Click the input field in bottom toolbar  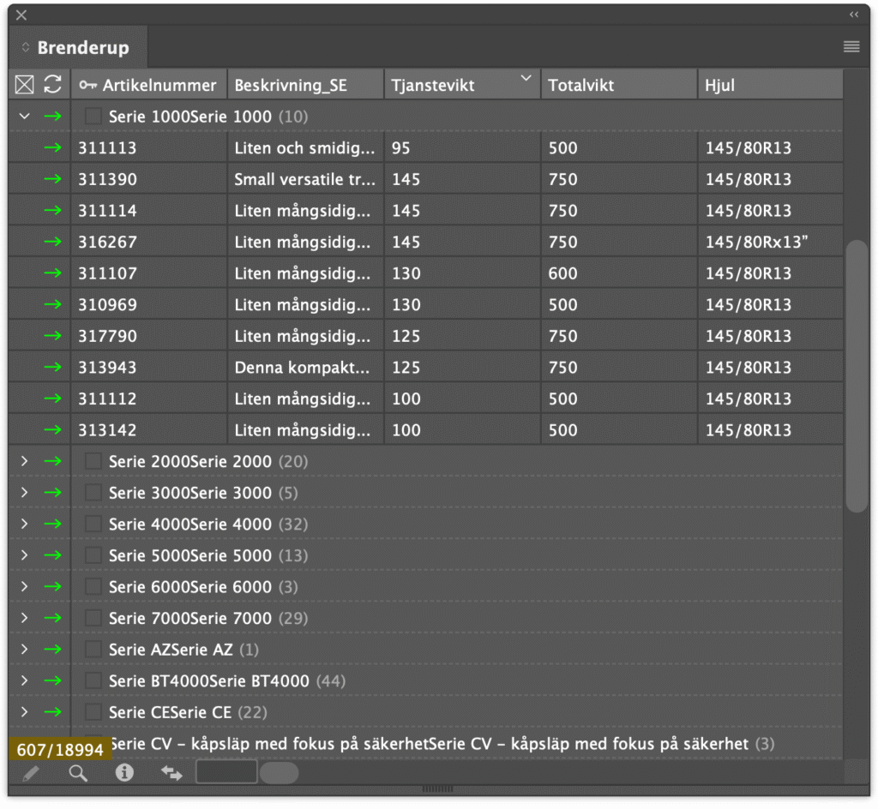226,772
